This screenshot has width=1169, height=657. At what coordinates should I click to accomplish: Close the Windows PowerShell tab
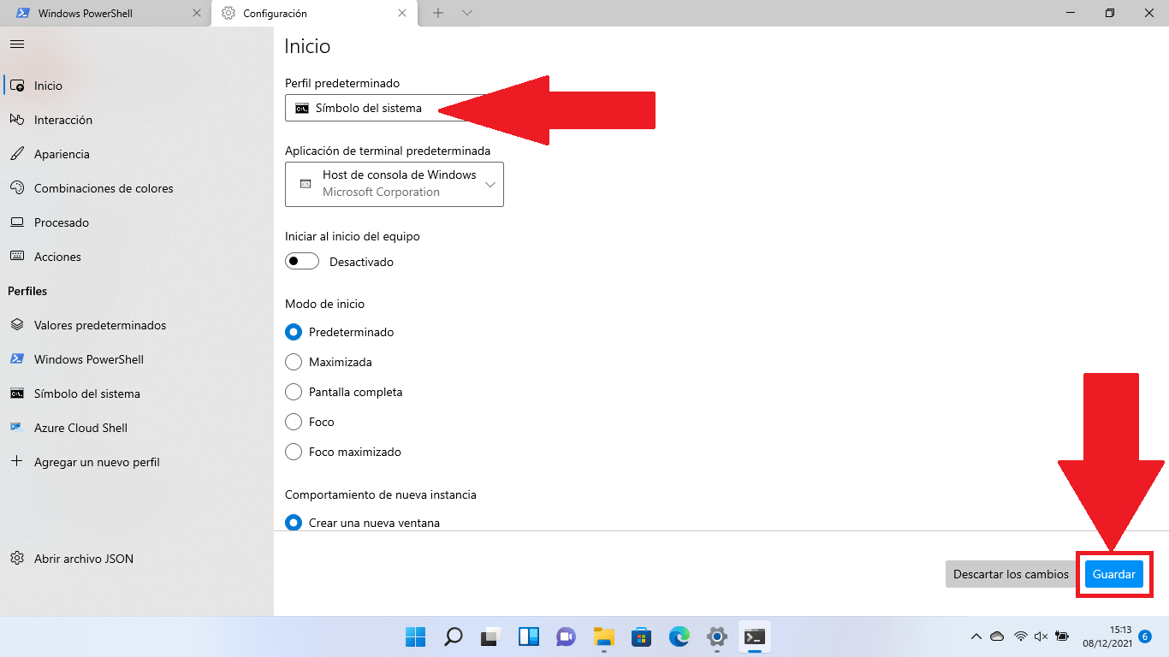[x=197, y=14]
